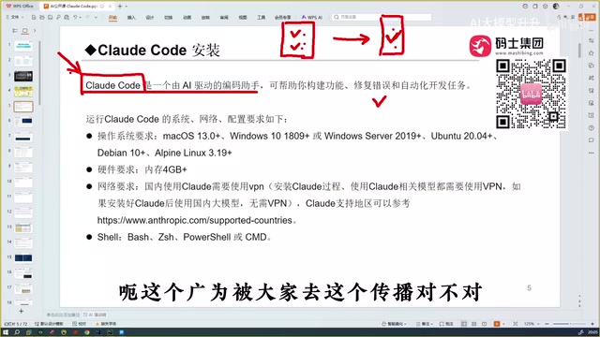The image size is (600, 337).
Task: Switch to normal view icon in status bar
Action: point(464,324)
